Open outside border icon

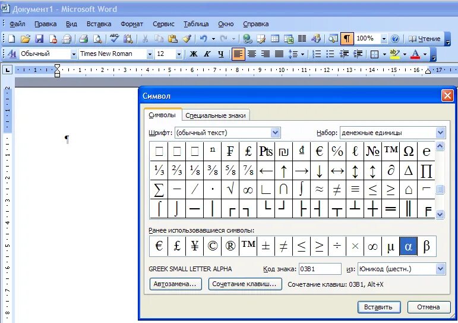click(374, 54)
